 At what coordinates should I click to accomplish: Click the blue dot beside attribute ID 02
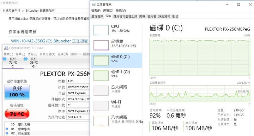coord(7,133)
